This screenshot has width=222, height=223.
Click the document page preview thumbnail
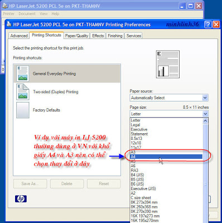click(x=168, y=64)
